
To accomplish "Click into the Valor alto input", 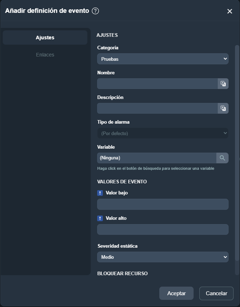I will click(162, 229).
